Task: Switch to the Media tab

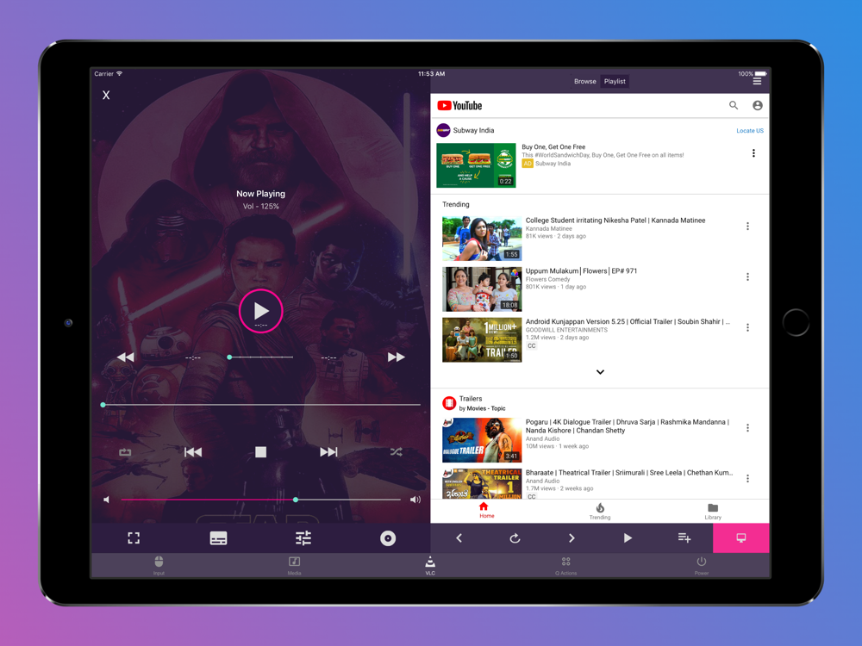Action: click(295, 565)
